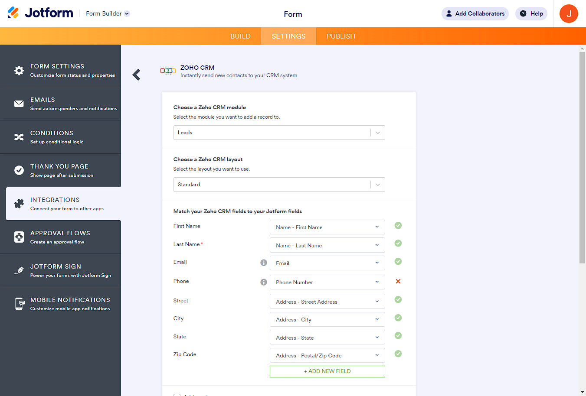Viewport: 586px width, 396px height.
Task: Click the info icon next to Phone
Action: point(263,282)
